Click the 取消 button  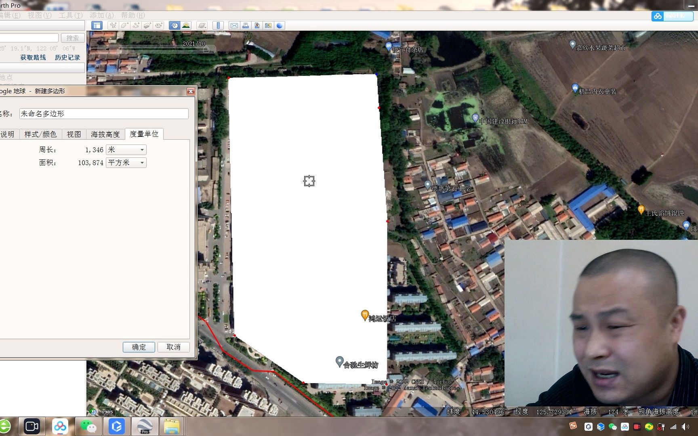174,347
